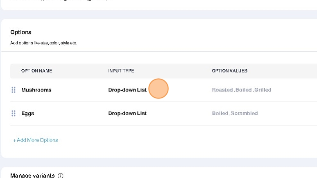Click the Options section heading
Viewport: 317px width, 178px height.
(21, 32)
